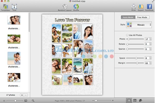
Task: Adjust the Rotate slider
Action: 135,44
